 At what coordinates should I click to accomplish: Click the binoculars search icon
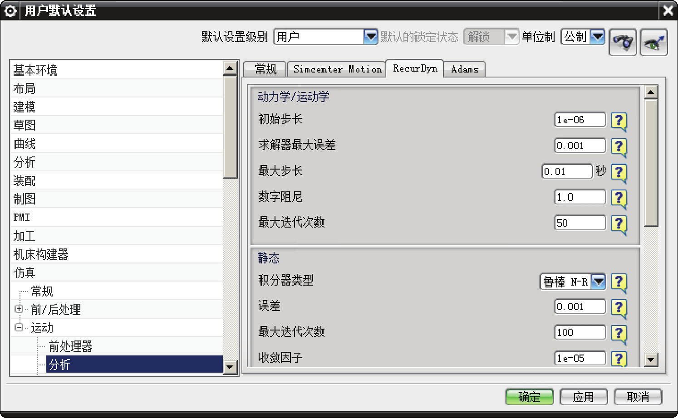tap(622, 42)
